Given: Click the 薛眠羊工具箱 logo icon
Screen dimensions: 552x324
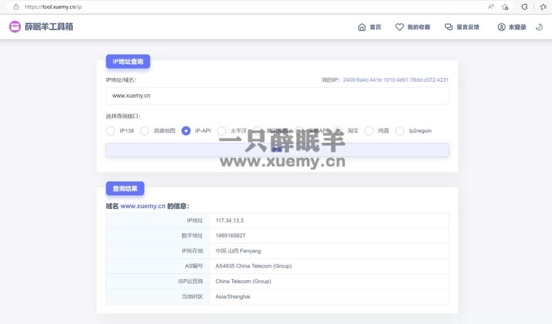Looking at the screenshot, I should [x=15, y=27].
